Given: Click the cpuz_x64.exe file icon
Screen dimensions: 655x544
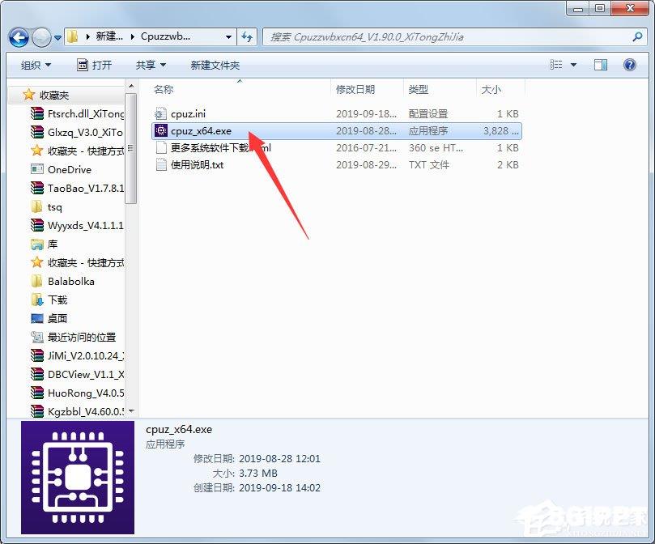Looking at the screenshot, I should click(x=161, y=131).
